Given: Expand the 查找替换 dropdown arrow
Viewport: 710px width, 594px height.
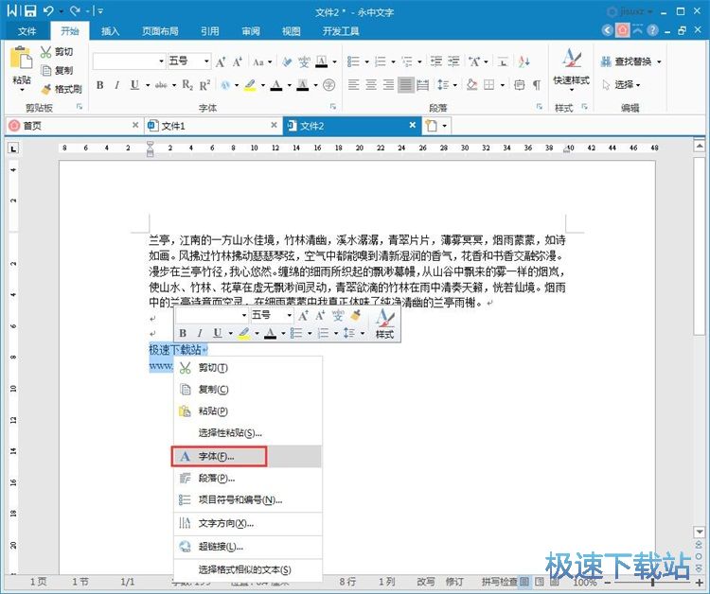Looking at the screenshot, I should (x=659, y=61).
